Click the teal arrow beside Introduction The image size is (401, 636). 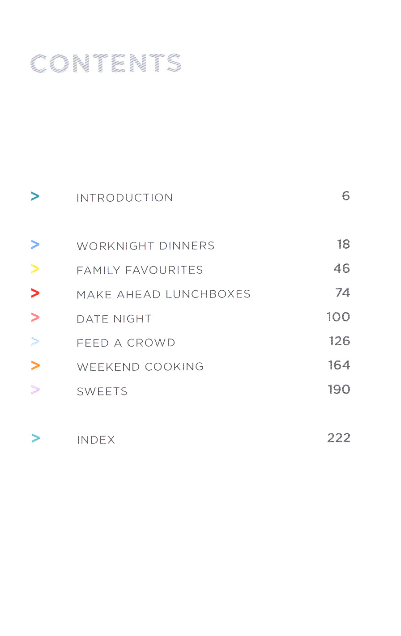(35, 196)
